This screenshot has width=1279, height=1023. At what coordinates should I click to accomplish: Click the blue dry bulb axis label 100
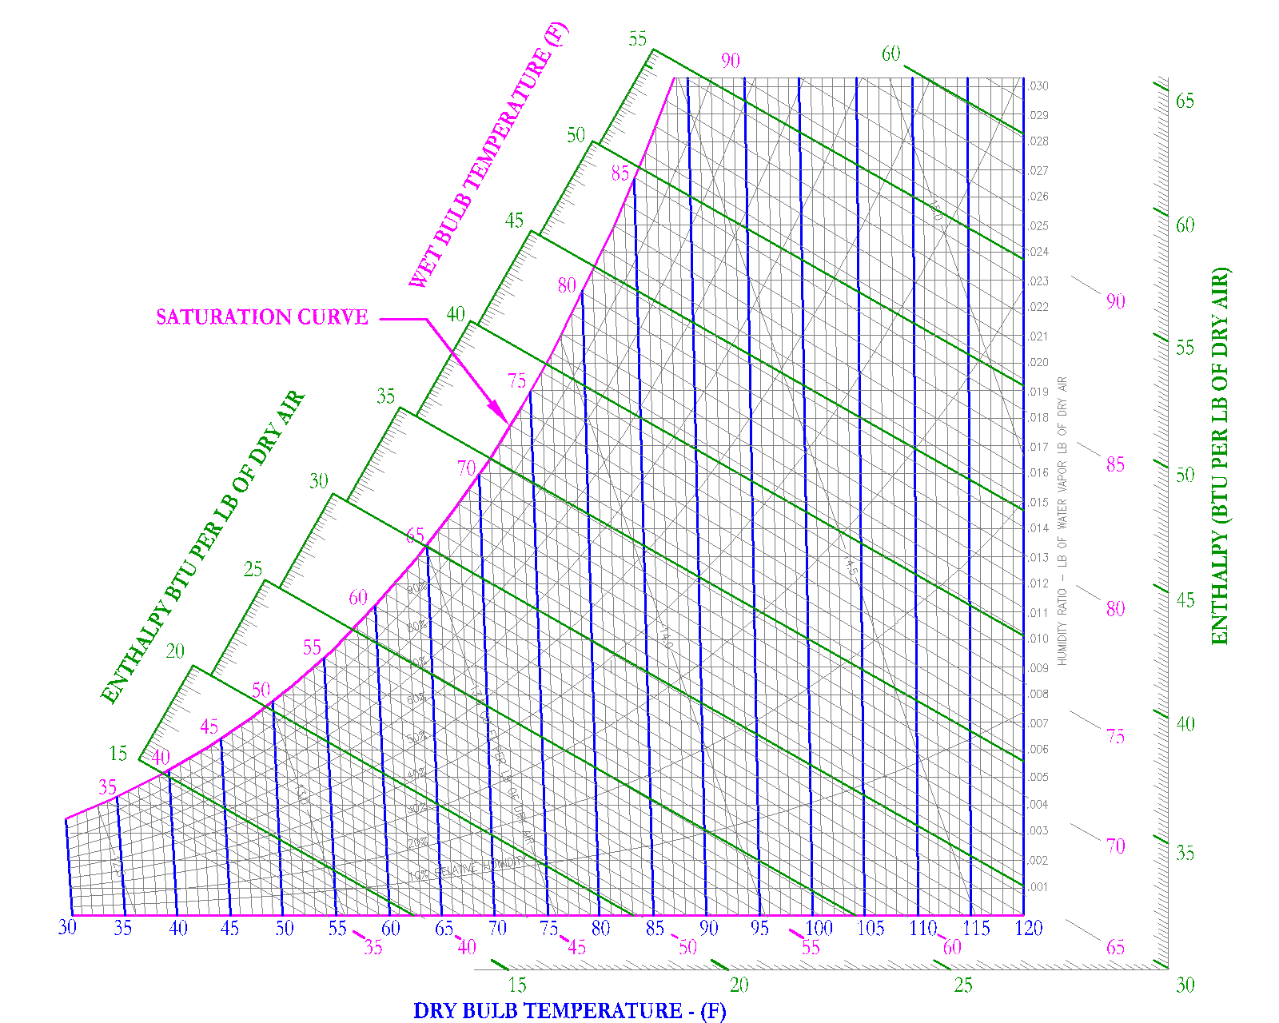coord(819,928)
